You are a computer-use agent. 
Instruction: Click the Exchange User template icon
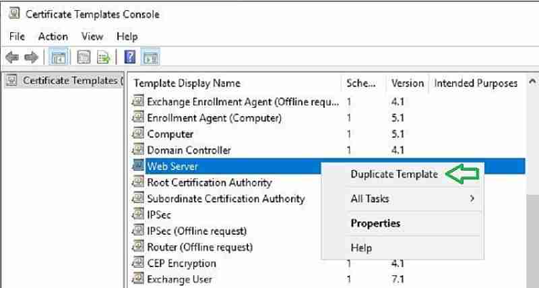tap(138, 279)
